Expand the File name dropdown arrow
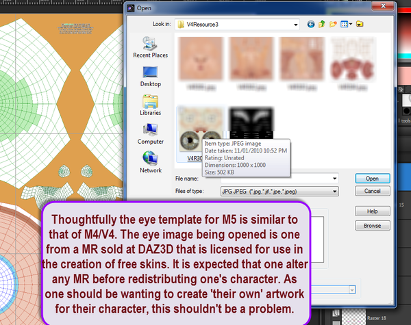This screenshot has width=411, height=325. pos(335,179)
